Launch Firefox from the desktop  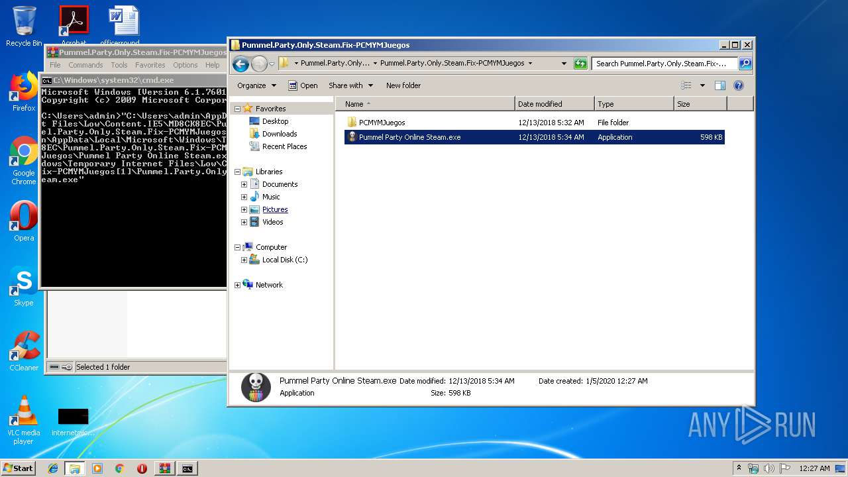pyautogui.click(x=24, y=91)
